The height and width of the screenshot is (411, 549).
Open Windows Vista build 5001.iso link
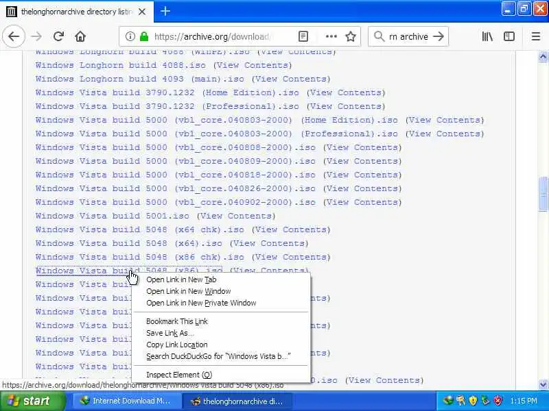coord(112,216)
